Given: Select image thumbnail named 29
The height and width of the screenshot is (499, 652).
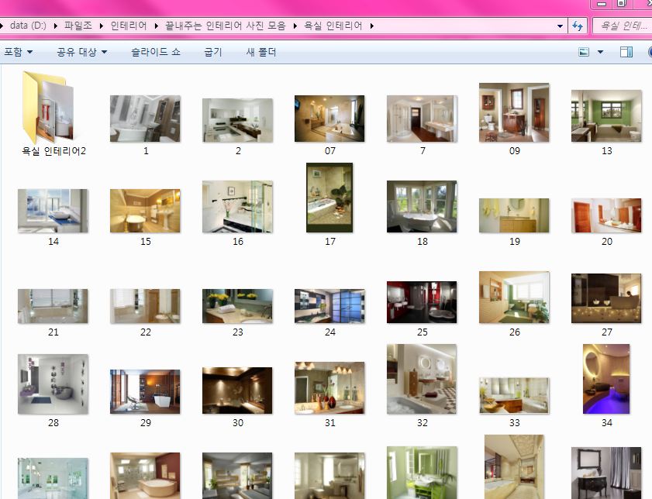Looking at the screenshot, I should pyautogui.click(x=145, y=392).
